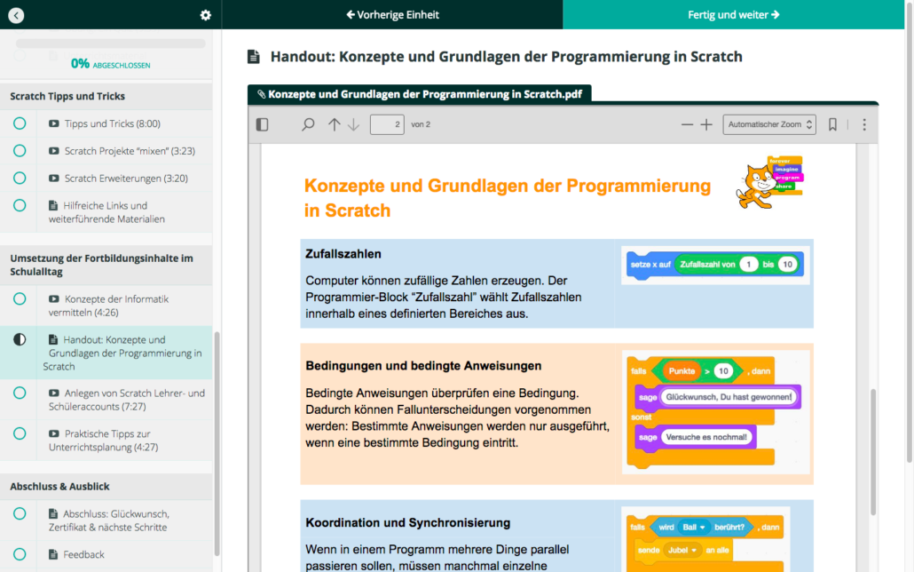The image size is (914, 572).
Task: Click 'Fertig und weiter' button
Action: (x=733, y=15)
